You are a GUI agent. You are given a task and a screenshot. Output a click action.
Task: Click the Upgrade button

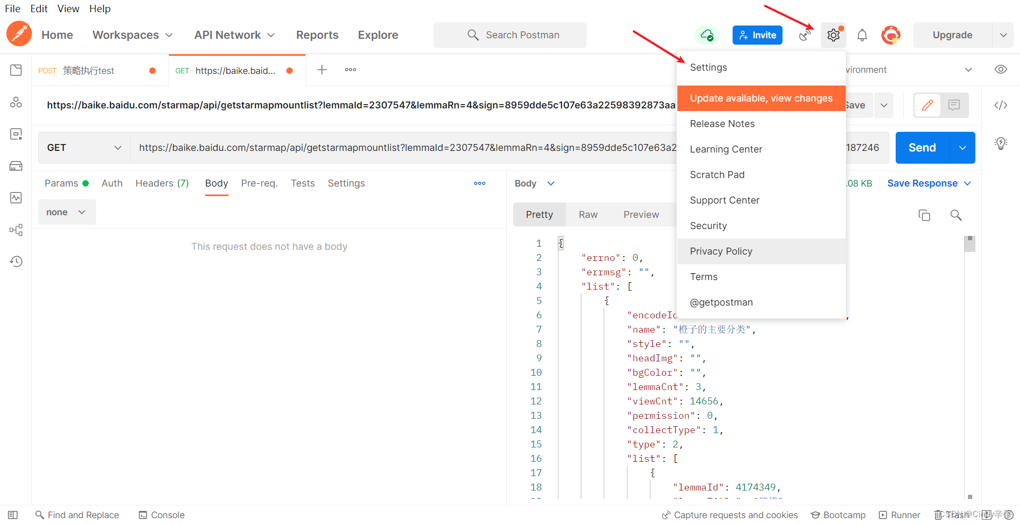pyautogui.click(x=952, y=35)
